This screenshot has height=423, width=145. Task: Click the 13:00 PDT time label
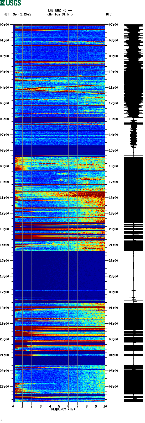point(5,229)
